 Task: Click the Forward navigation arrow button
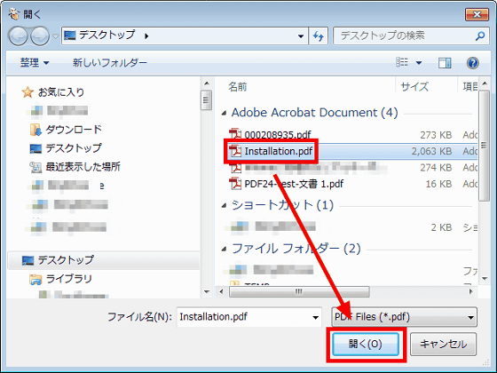40,36
